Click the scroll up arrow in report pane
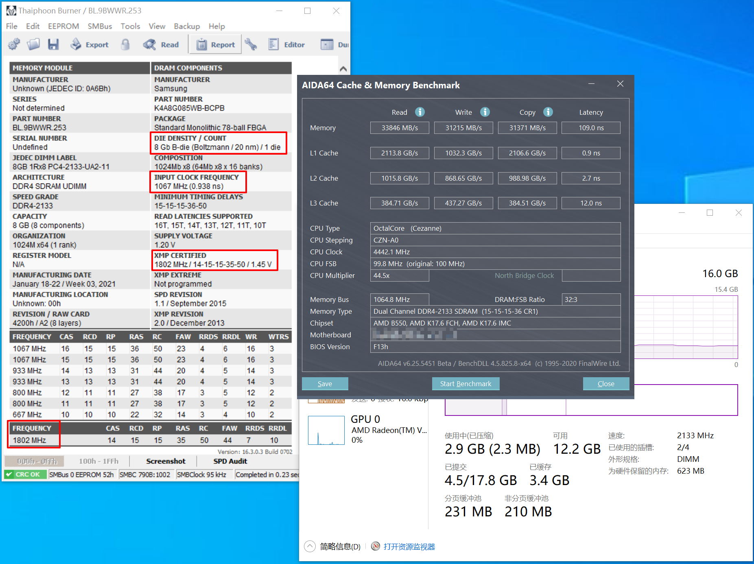 [343, 69]
